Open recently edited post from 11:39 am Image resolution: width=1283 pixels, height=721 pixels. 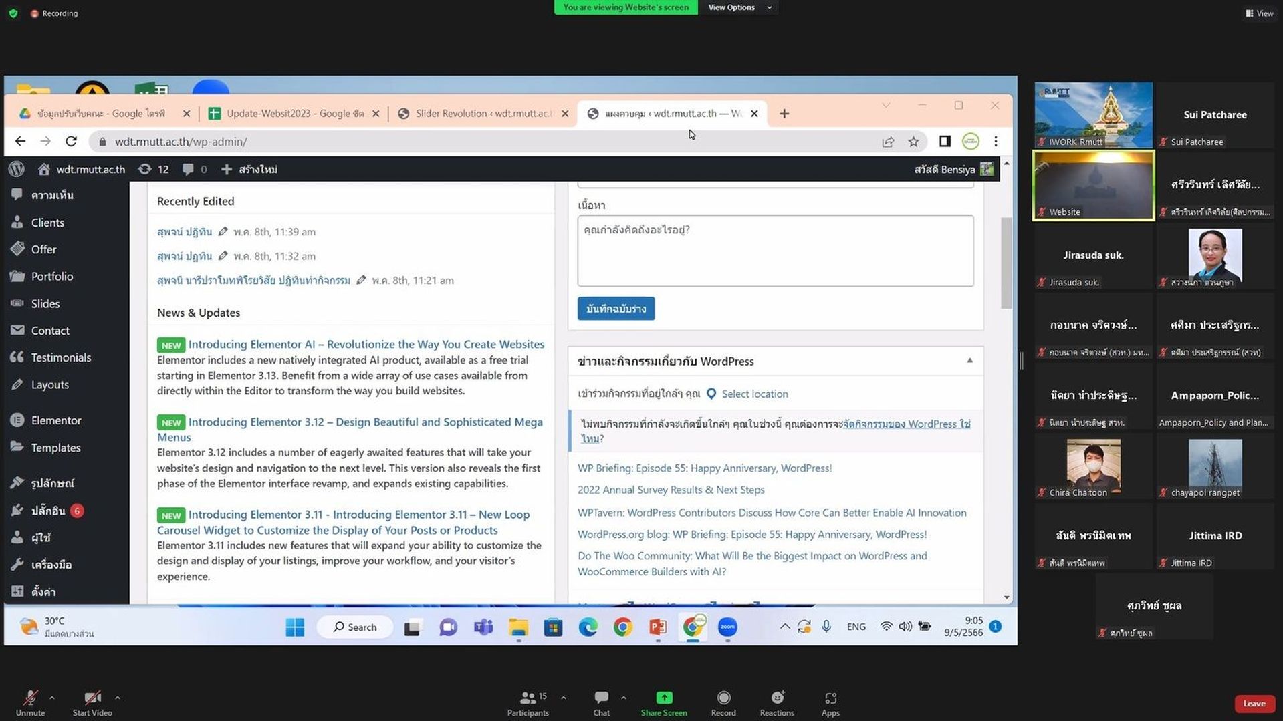185,231
